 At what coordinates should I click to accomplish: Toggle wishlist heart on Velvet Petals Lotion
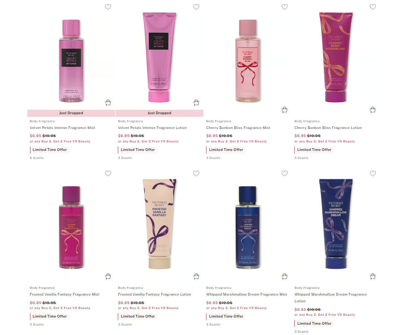tap(196, 7)
